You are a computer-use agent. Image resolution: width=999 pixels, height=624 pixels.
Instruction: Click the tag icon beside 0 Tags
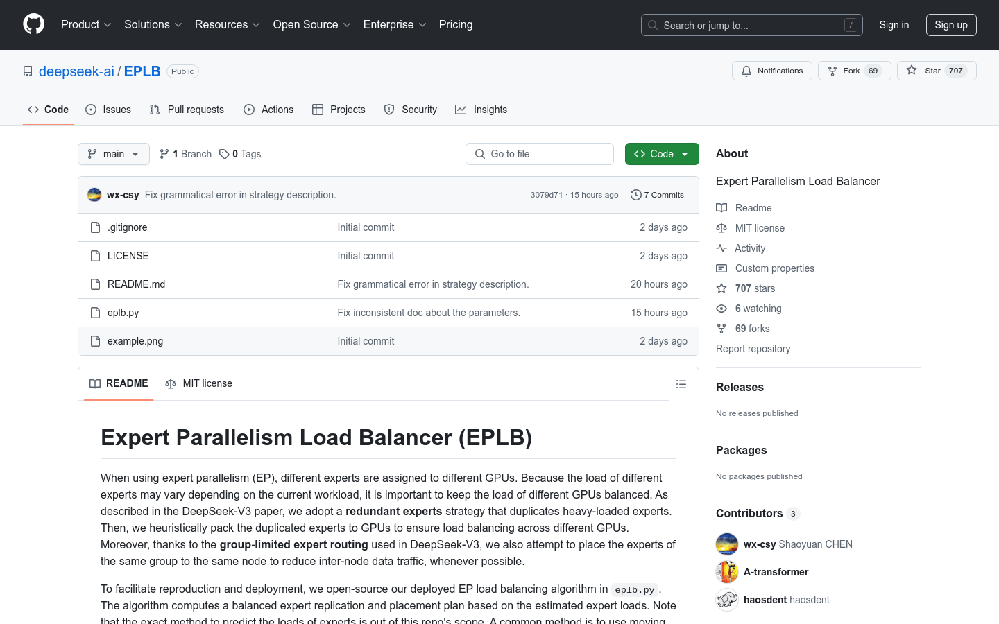pos(224,154)
